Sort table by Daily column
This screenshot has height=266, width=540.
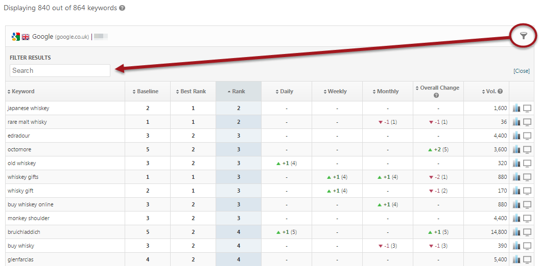285,91
